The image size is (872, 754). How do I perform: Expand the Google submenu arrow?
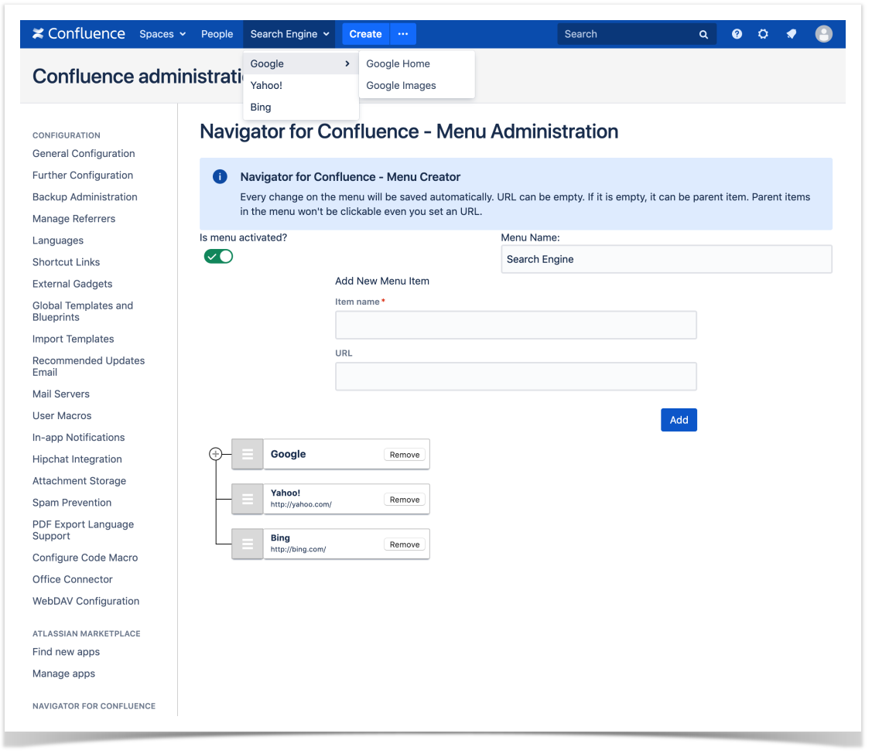pyautogui.click(x=347, y=64)
